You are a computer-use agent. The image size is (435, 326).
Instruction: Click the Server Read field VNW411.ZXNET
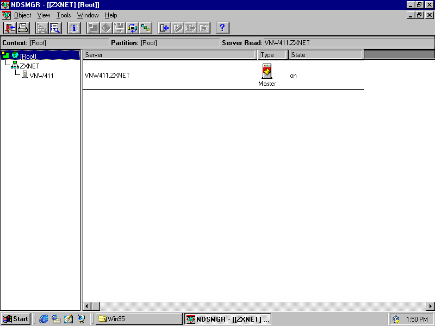pyautogui.click(x=349, y=43)
